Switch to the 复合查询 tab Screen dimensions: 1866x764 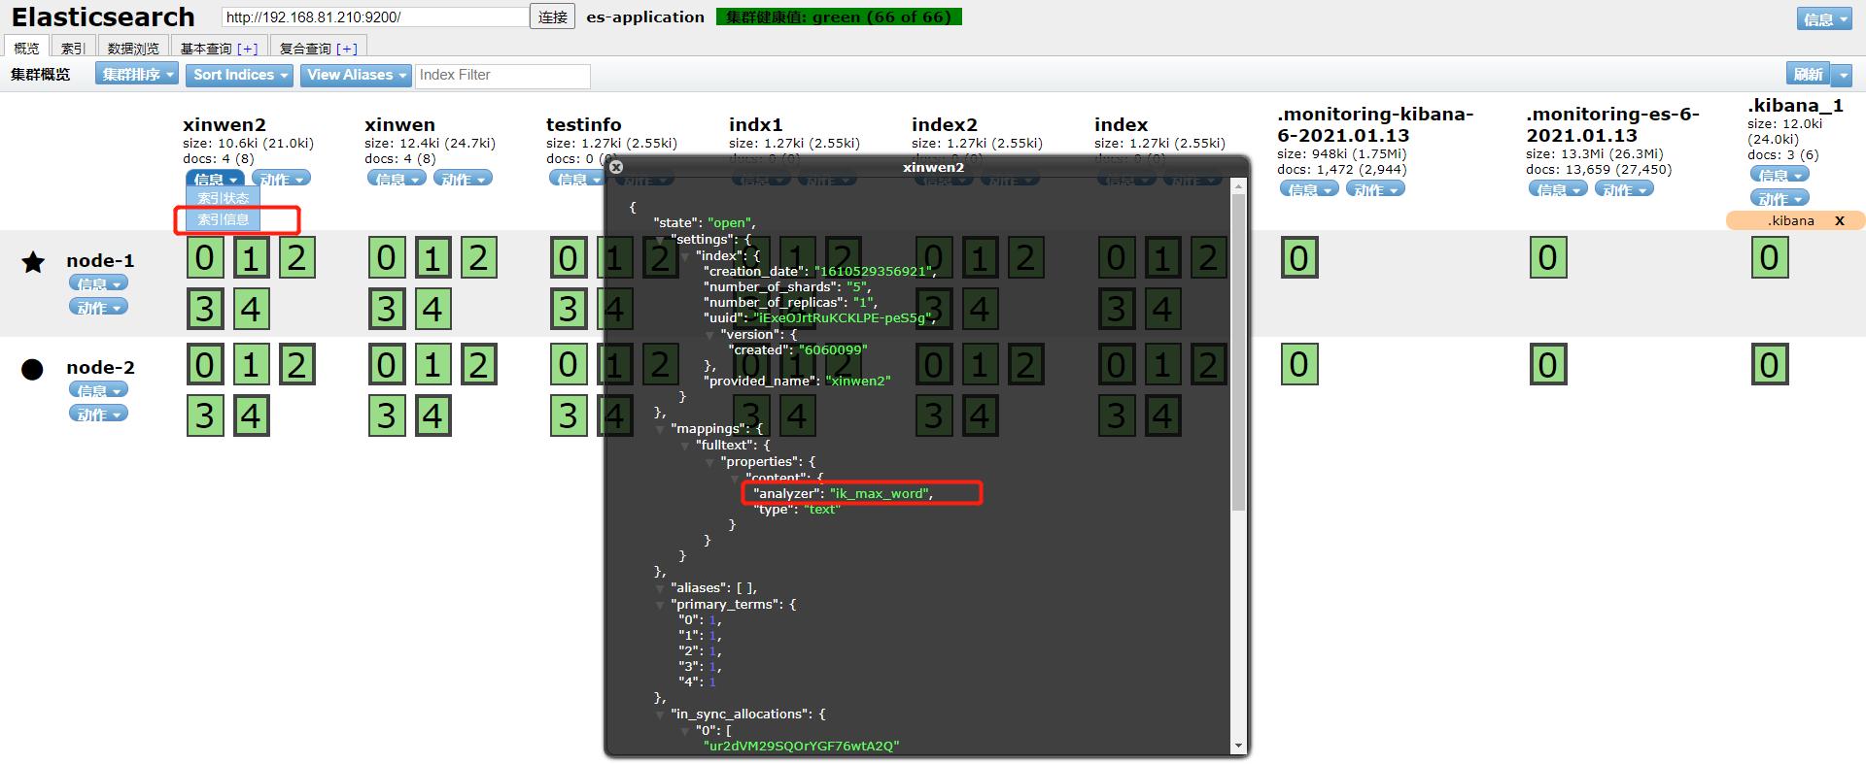point(318,48)
